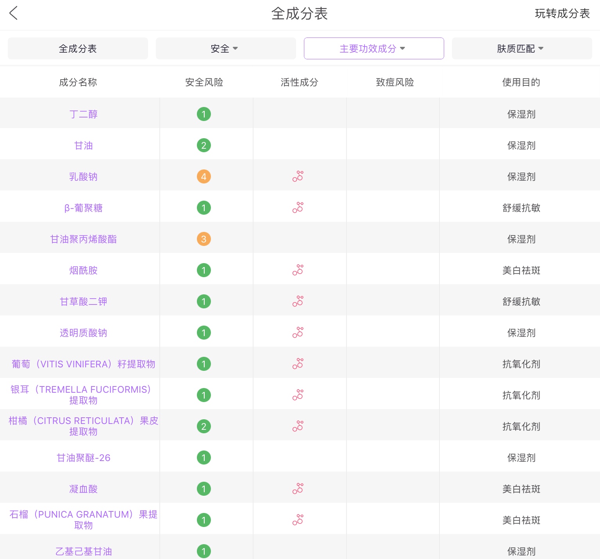This screenshot has height=559, width=600.
Task: Open ingredient 乙基己基甘油
Action: point(83,551)
